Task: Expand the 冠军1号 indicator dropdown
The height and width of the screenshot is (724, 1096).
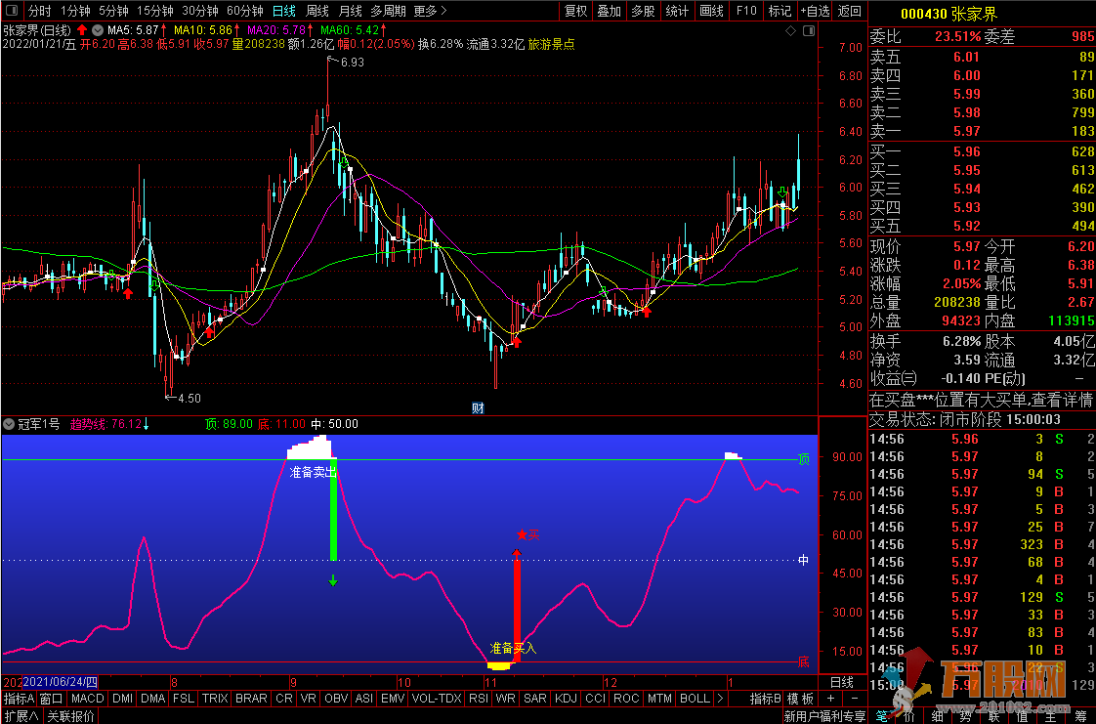Action: tap(9, 424)
